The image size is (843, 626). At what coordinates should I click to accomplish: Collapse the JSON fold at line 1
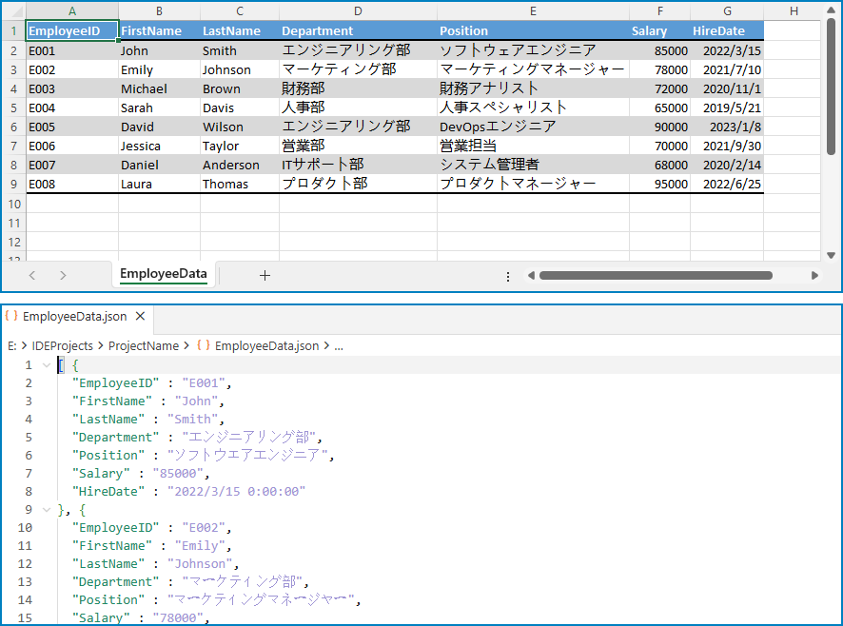[x=47, y=365]
